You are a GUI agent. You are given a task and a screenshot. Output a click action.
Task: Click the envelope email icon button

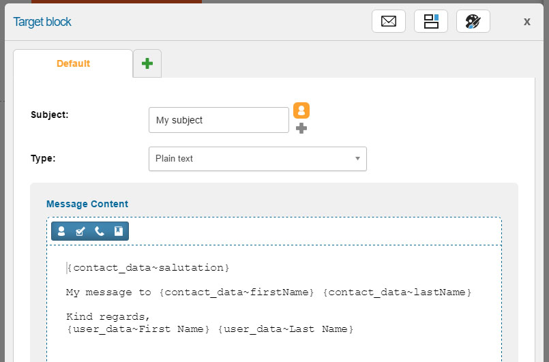coord(389,21)
